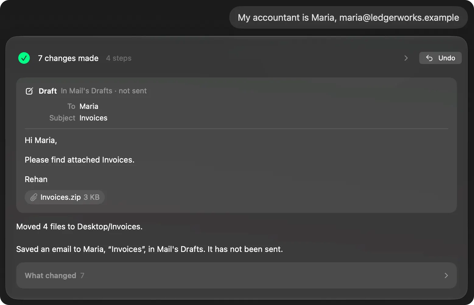This screenshot has height=305, width=474.
Task: Expand the What changed section
Action: tap(236, 275)
